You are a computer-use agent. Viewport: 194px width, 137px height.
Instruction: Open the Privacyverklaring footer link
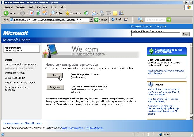click(x=94, y=128)
